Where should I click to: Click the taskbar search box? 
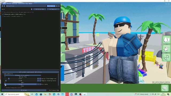click(x=17, y=94)
